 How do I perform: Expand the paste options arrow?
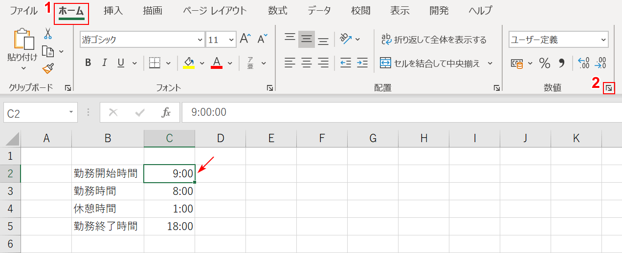pyautogui.click(x=23, y=68)
